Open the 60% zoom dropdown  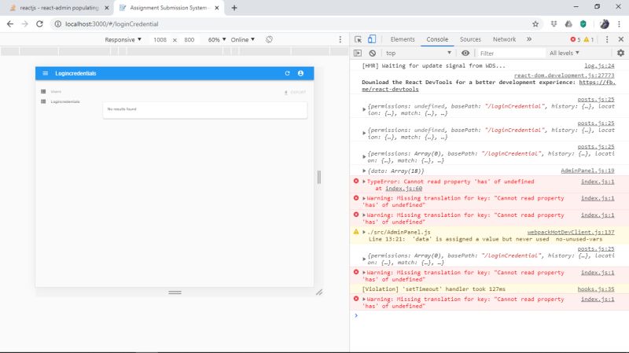(x=217, y=39)
